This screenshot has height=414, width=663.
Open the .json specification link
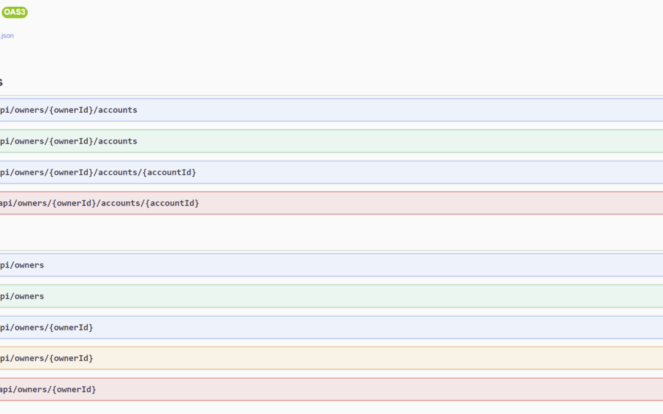(x=7, y=36)
